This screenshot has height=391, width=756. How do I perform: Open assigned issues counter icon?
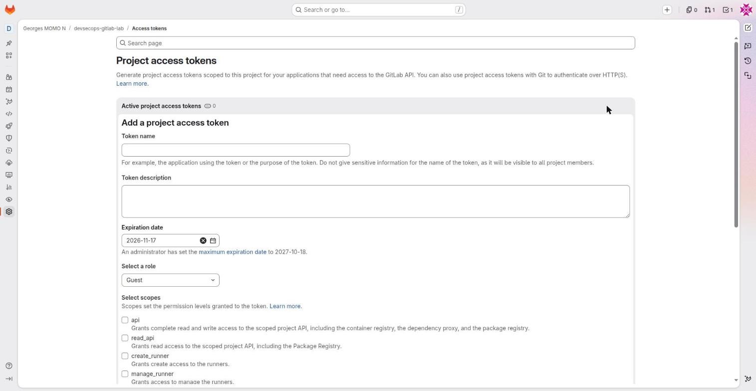[x=692, y=9]
